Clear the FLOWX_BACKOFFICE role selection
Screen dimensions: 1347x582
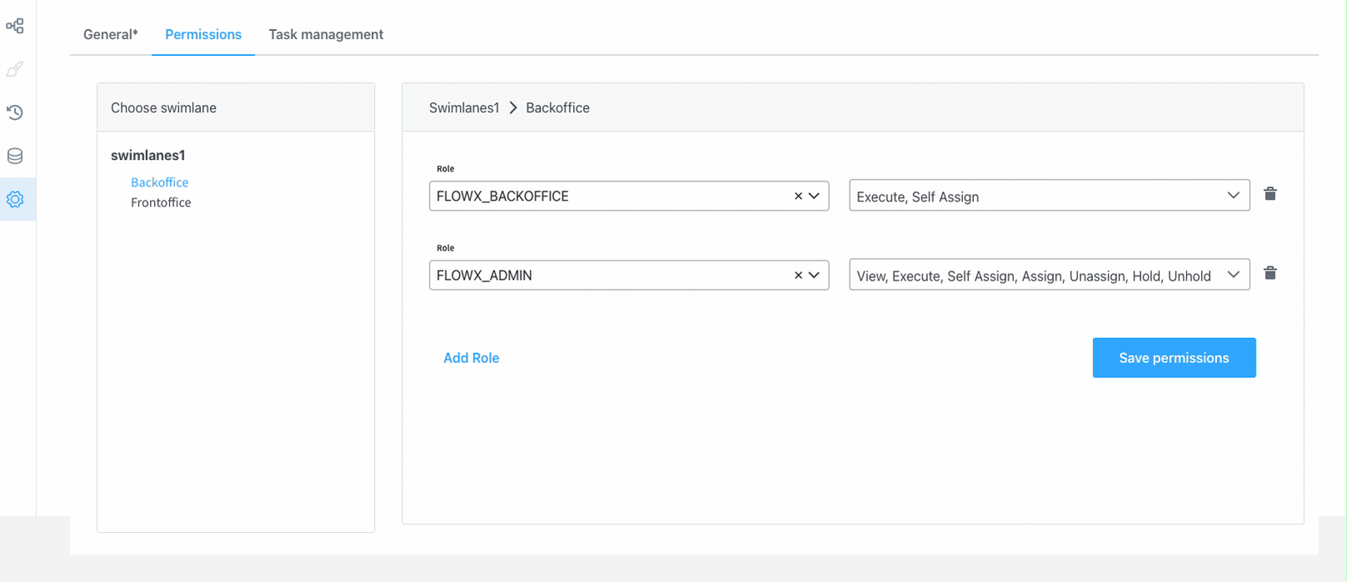(x=798, y=196)
